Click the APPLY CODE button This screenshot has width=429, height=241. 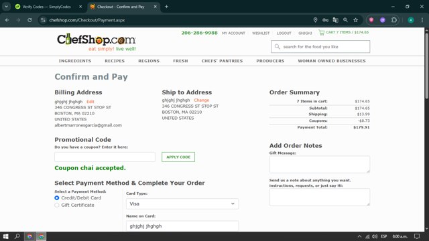178,157
